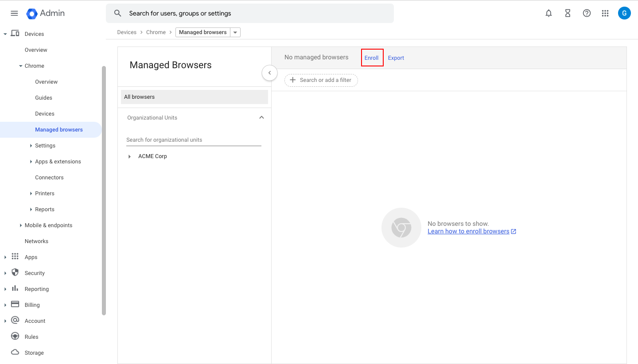Click the Storage cloud icon
Viewport: 638px width, 364px height.
[x=15, y=352]
